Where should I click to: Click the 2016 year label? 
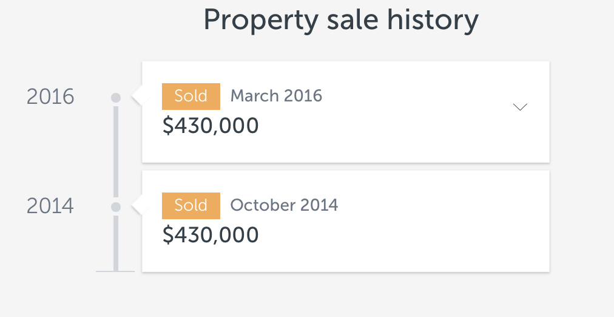[x=50, y=97]
